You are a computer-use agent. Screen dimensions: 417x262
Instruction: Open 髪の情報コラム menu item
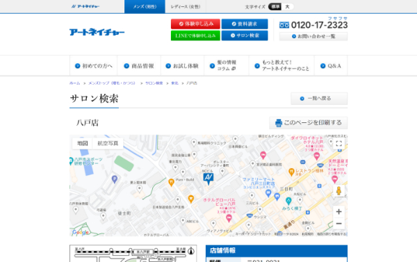tap(227, 66)
